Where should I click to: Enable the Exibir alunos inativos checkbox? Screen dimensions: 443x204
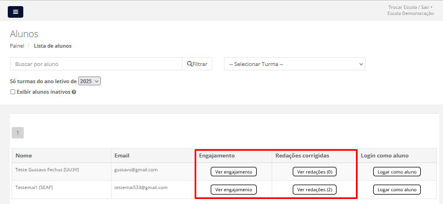[x=12, y=92]
